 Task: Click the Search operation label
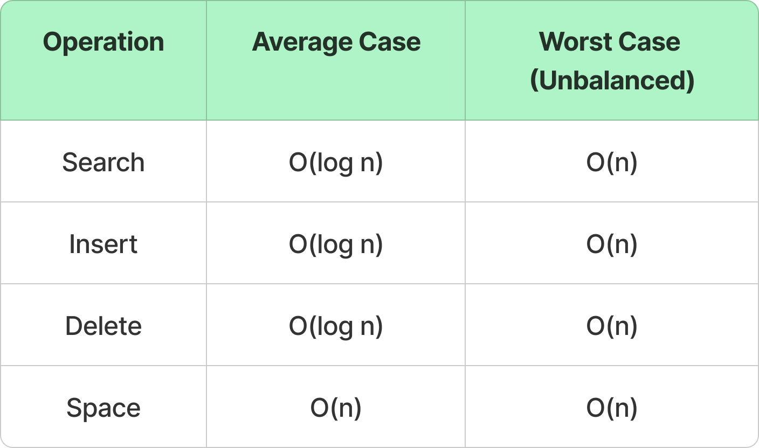tap(103, 163)
